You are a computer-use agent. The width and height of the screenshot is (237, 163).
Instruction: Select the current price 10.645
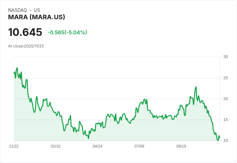(x=25, y=32)
